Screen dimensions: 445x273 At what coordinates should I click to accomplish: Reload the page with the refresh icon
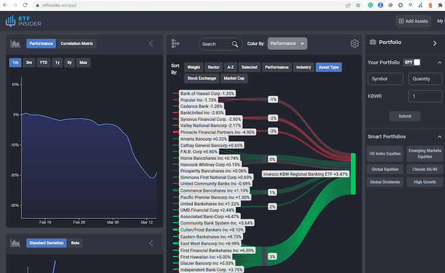25,5
